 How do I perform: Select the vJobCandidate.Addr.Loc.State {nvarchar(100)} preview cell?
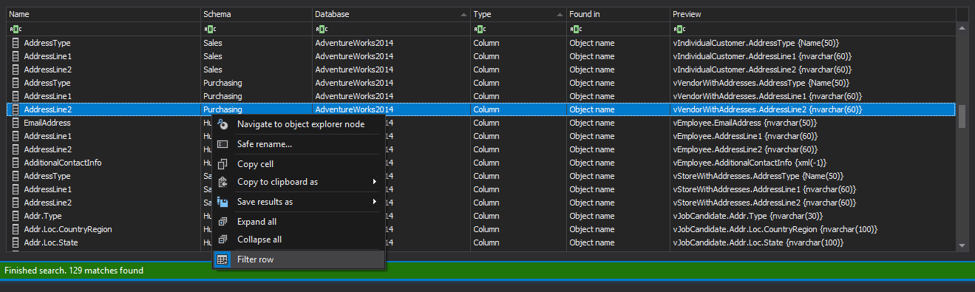(x=813, y=242)
